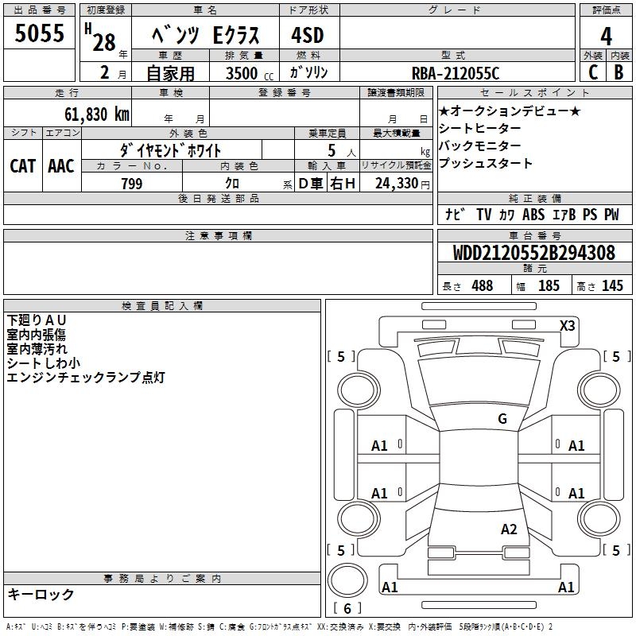Viewport: 636px width, 636px height.
Task: Click the chassis number WDD2120552B294308
Action: click(533, 254)
